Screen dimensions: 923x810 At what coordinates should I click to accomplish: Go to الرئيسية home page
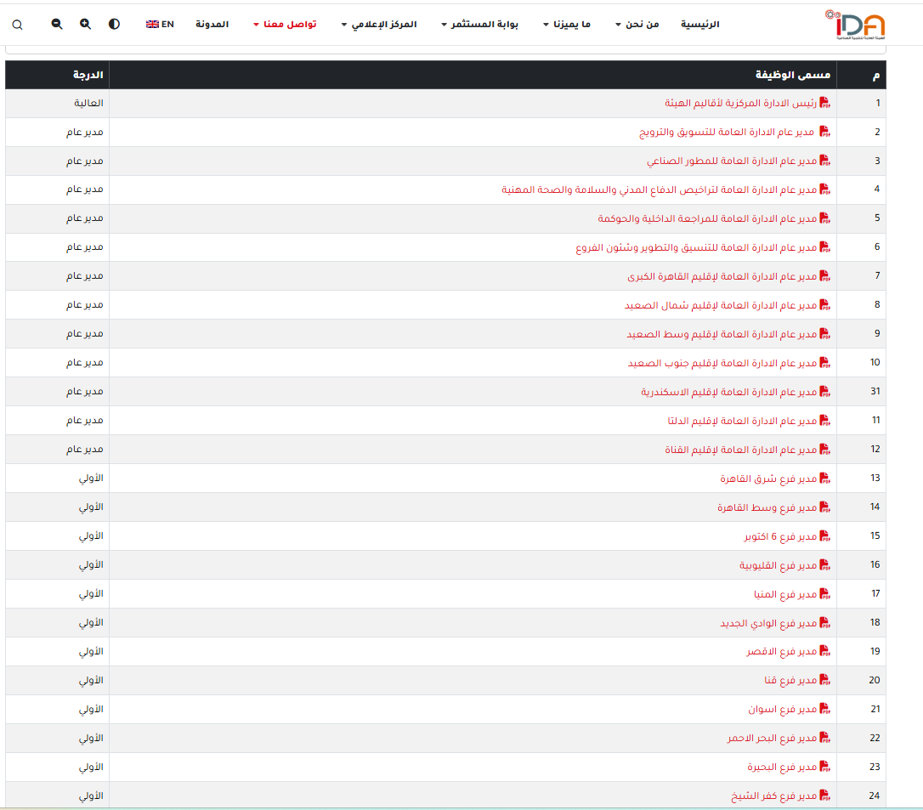pyautogui.click(x=699, y=25)
